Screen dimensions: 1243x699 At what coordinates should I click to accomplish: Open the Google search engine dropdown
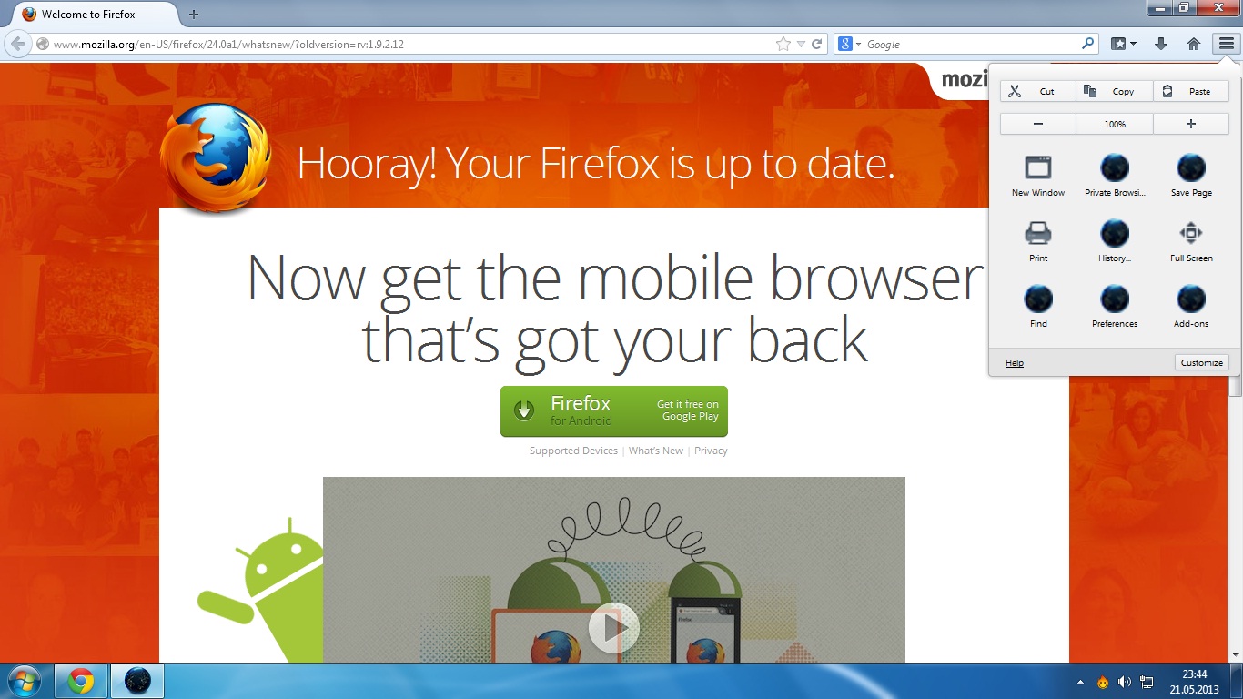pyautogui.click(x=850, y=44)
